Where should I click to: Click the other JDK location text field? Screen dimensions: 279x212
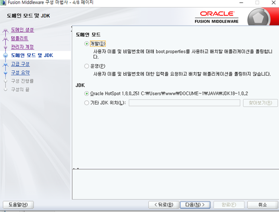click(x=184, y=103)
